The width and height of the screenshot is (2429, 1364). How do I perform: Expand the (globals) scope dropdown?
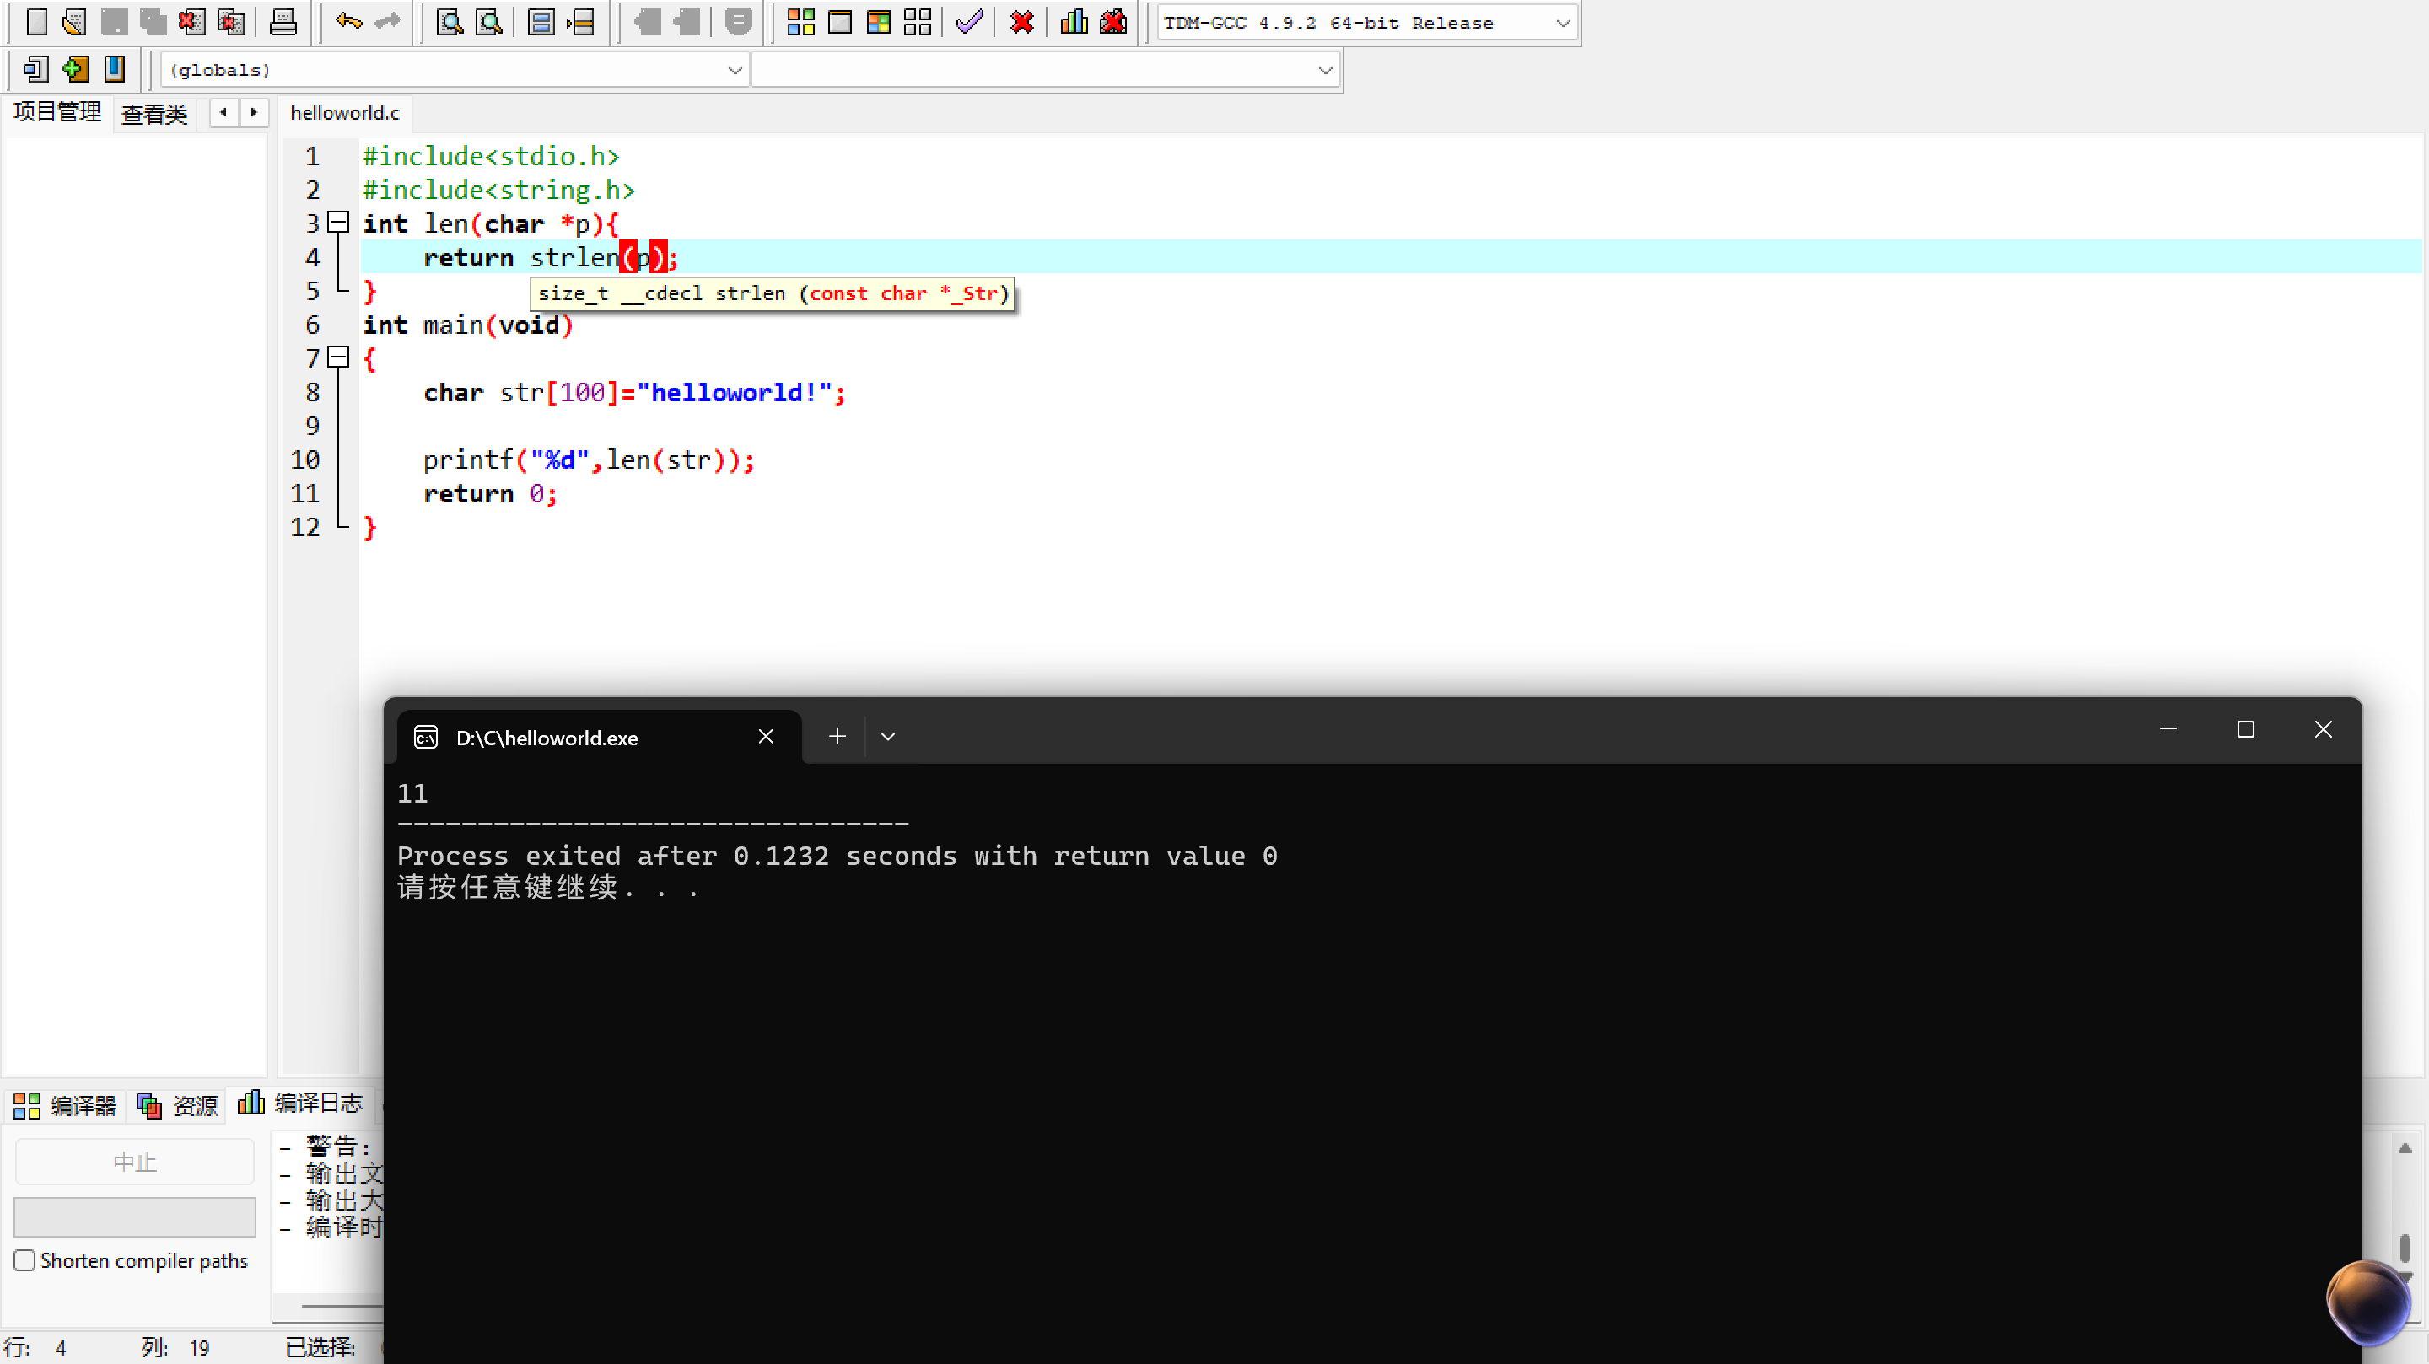(735, 70)
